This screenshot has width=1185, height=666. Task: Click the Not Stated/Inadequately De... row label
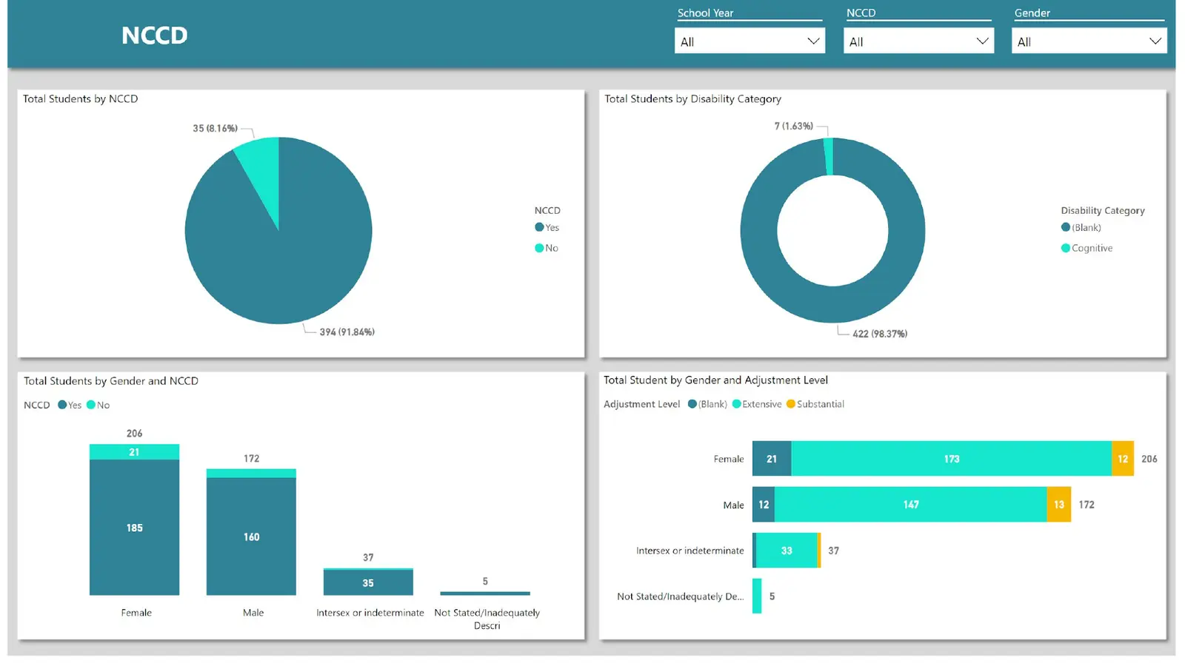681,596
